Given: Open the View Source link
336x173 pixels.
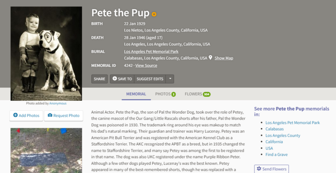Looking at the screenshot, I should tap(146, 65).
